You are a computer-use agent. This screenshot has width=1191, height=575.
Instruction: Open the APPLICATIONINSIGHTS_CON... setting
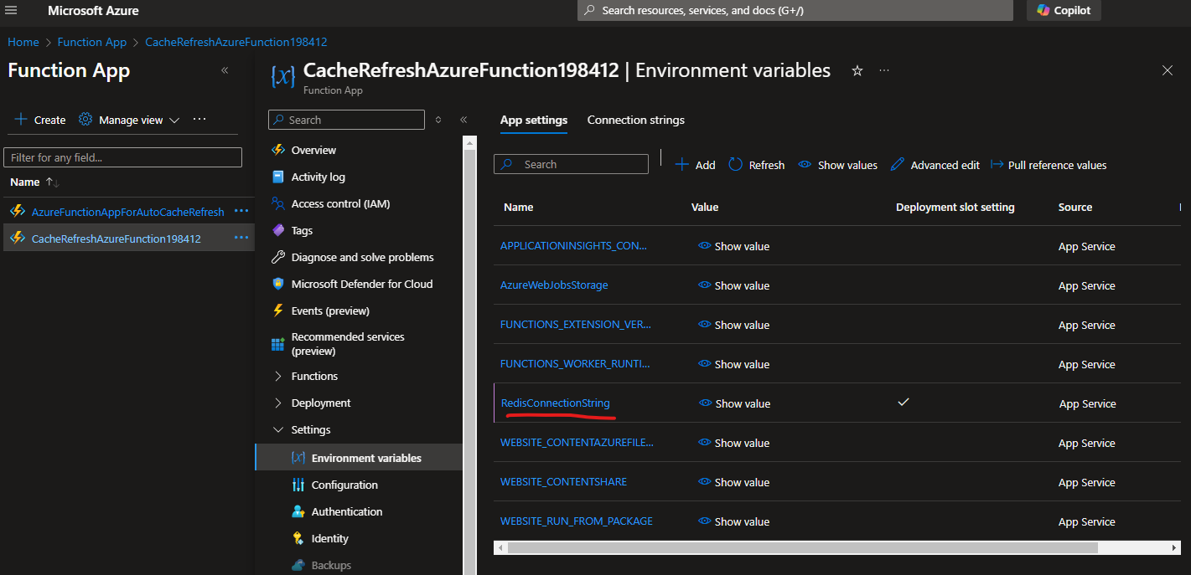[573, 246]
